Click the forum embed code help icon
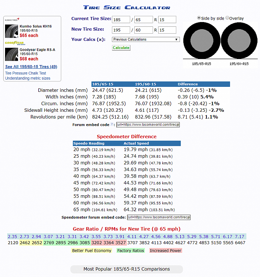The height and width of the screenshot is (277, 260). tap(112, 124)
